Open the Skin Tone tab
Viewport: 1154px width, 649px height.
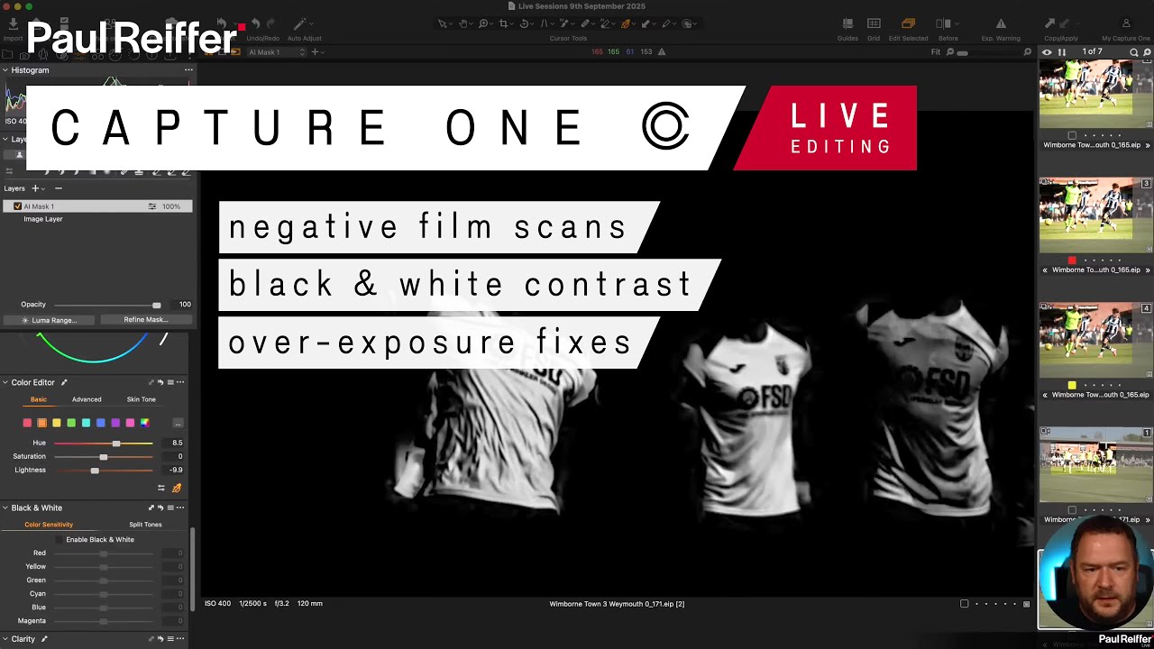[x=142, y=399]
